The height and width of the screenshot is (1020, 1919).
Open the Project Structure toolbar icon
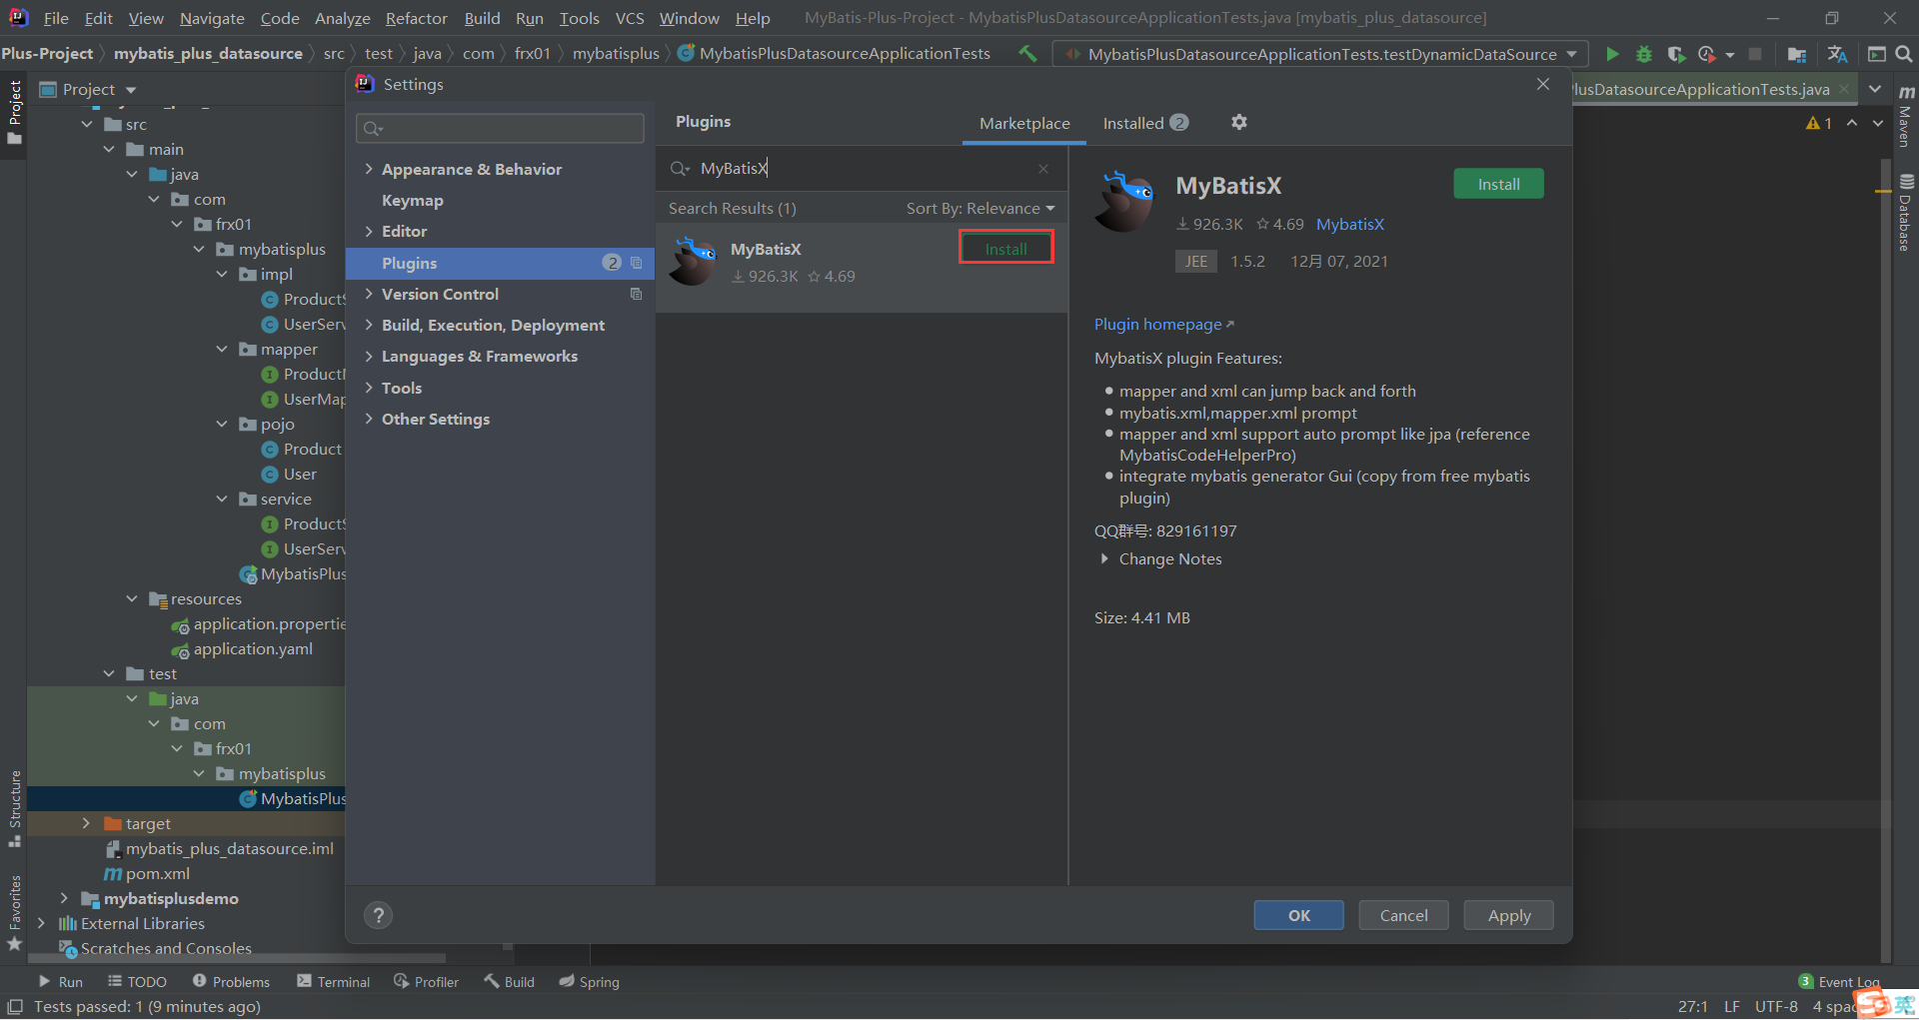tap(1796, 54)
